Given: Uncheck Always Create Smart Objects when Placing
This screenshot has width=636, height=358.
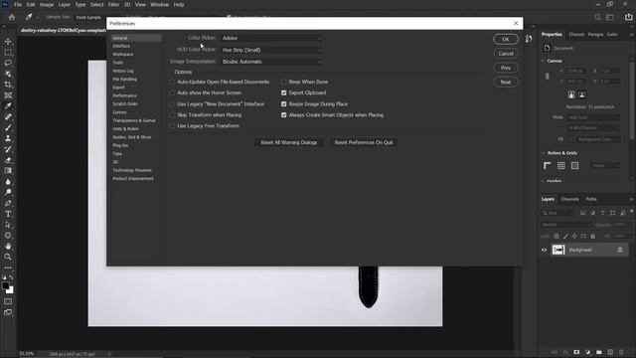Looking at the screenshot, I should point(284,115).
